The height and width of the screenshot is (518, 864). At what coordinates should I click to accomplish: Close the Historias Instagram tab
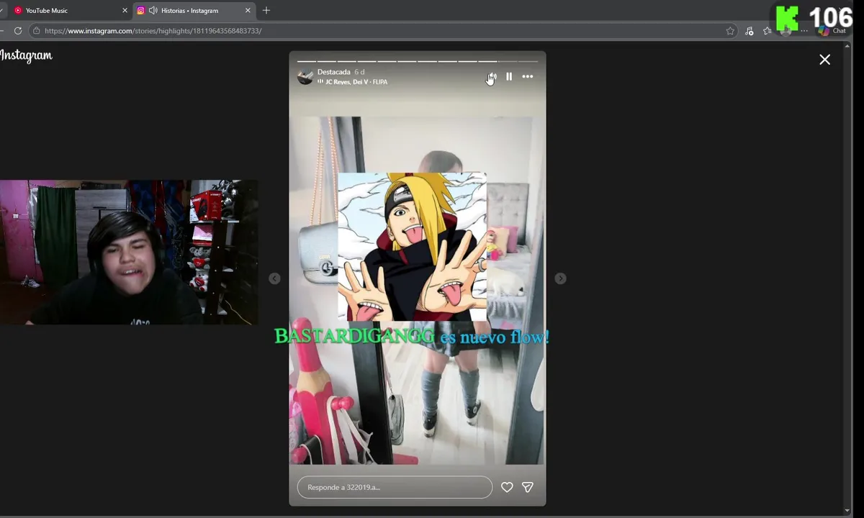(x=248, y=11)
